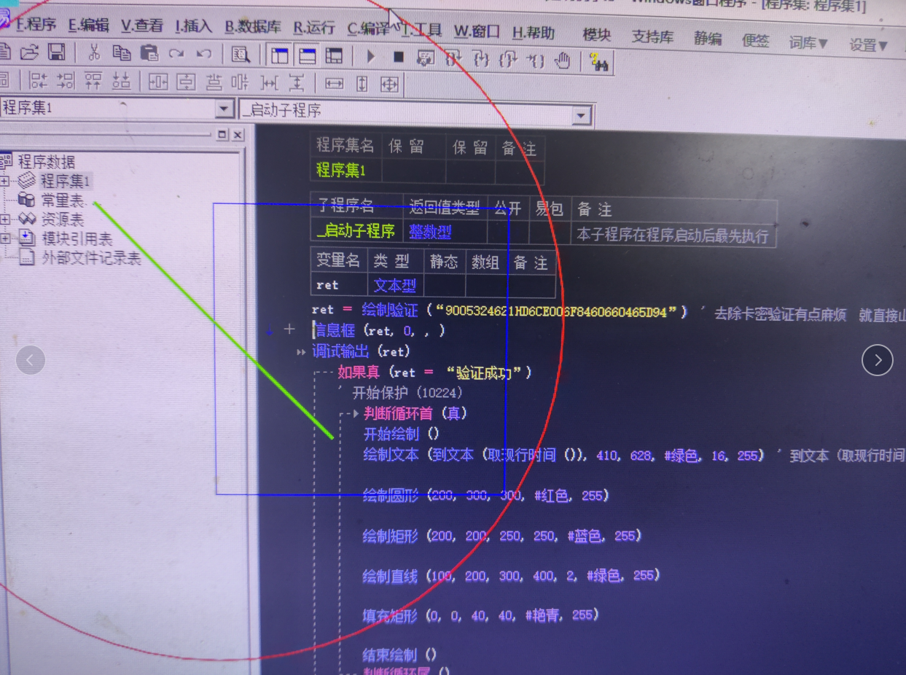This screenshot has width=906, height=675.
Task: Click the 文本型 variable type cell
Action: click(x=395, y=285)
